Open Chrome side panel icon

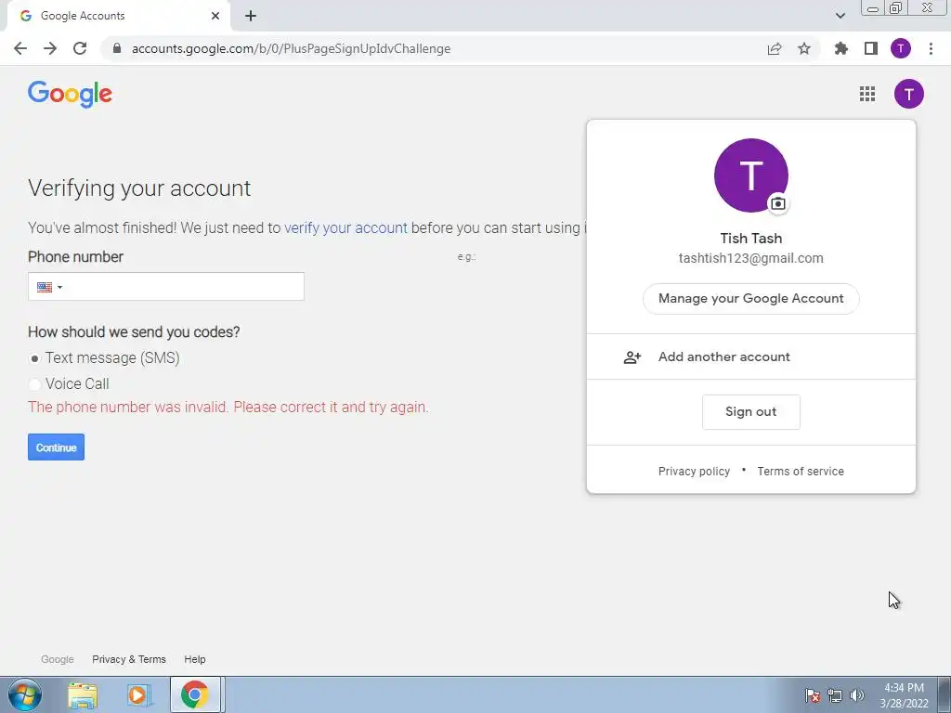(871, 48)
